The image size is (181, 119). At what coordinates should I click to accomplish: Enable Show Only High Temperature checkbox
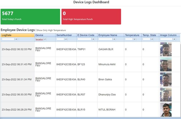tap(36, 30)
